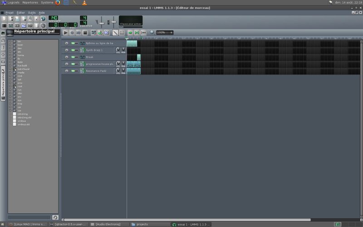Select the Draw mode pencil tool
This screenshot has height=227, width=363.
click(x=115, y=33)
